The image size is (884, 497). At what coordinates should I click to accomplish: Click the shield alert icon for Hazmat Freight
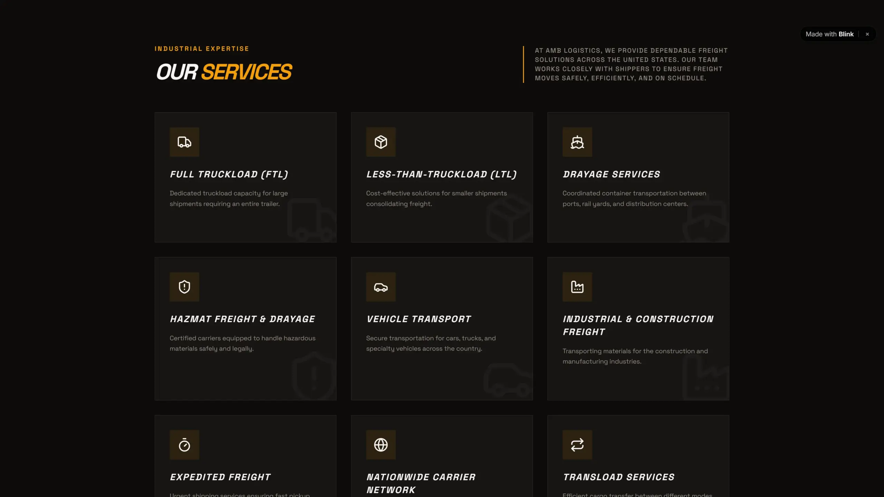click(184, 287)
